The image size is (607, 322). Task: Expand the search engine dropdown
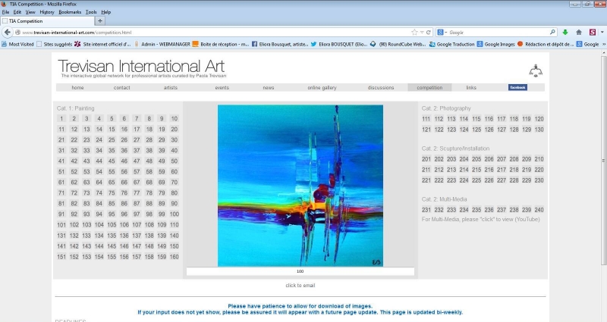(443, 33)
